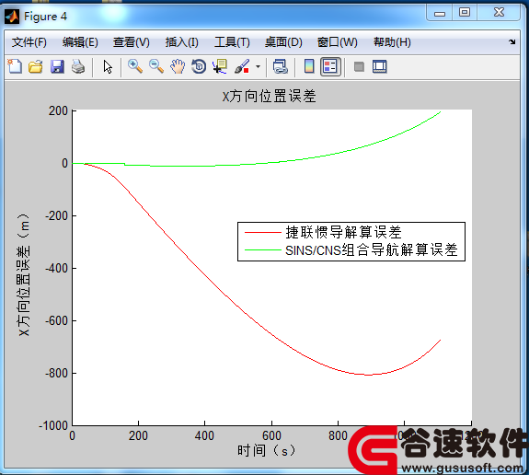Open the 文件(F) menu
The image size is (529, 475).
[x=29, y=42]
